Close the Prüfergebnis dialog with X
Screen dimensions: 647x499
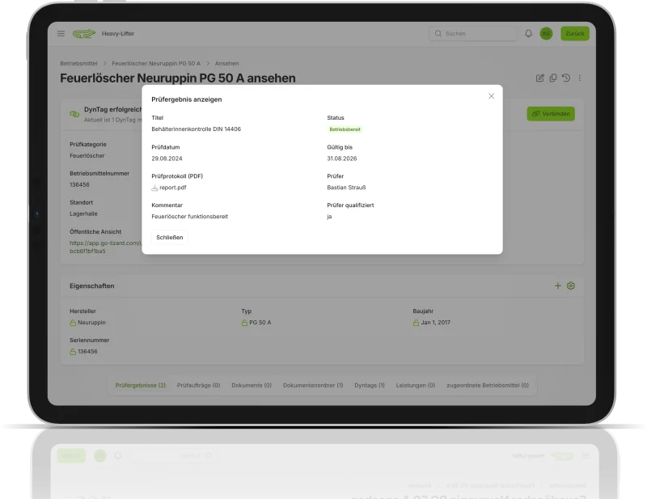(x=491, y=96)
